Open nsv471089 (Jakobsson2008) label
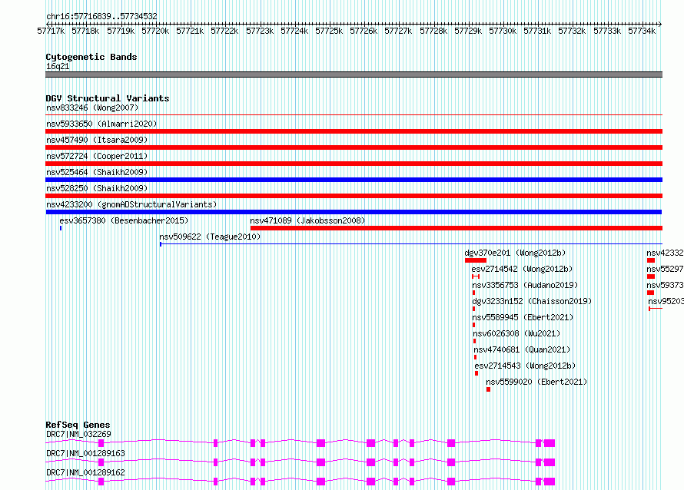This screenshot has width=684, height=490. tap(307, 220)
